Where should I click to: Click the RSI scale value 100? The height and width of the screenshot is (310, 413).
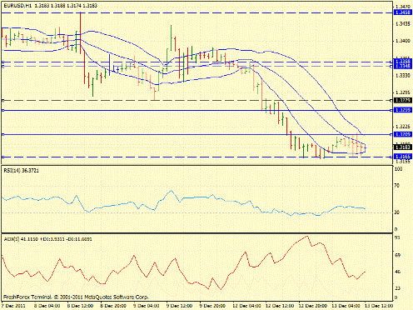coord(399,169)
